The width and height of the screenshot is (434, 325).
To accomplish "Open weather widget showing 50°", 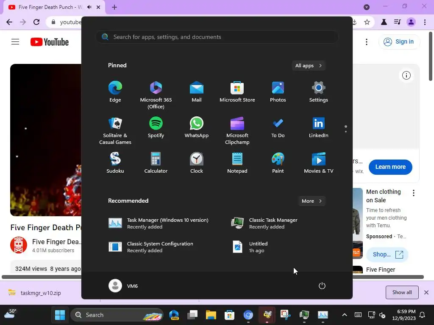I will [11, 315].
